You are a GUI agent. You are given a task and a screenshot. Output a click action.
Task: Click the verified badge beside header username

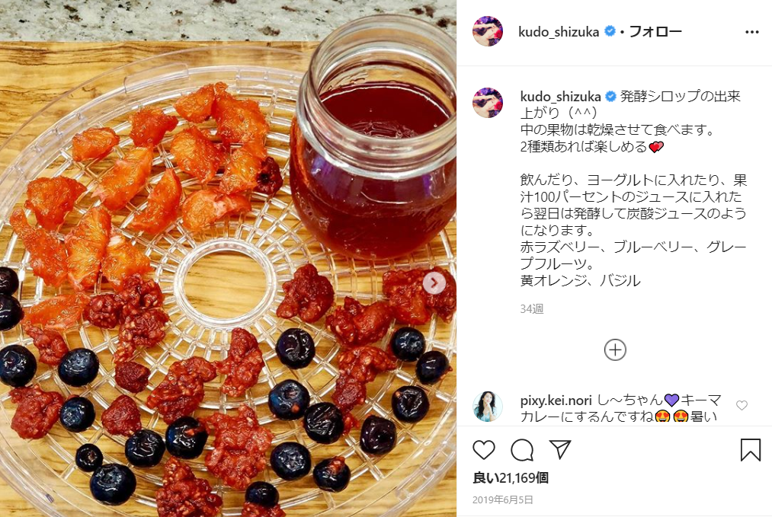click(610, 31)
